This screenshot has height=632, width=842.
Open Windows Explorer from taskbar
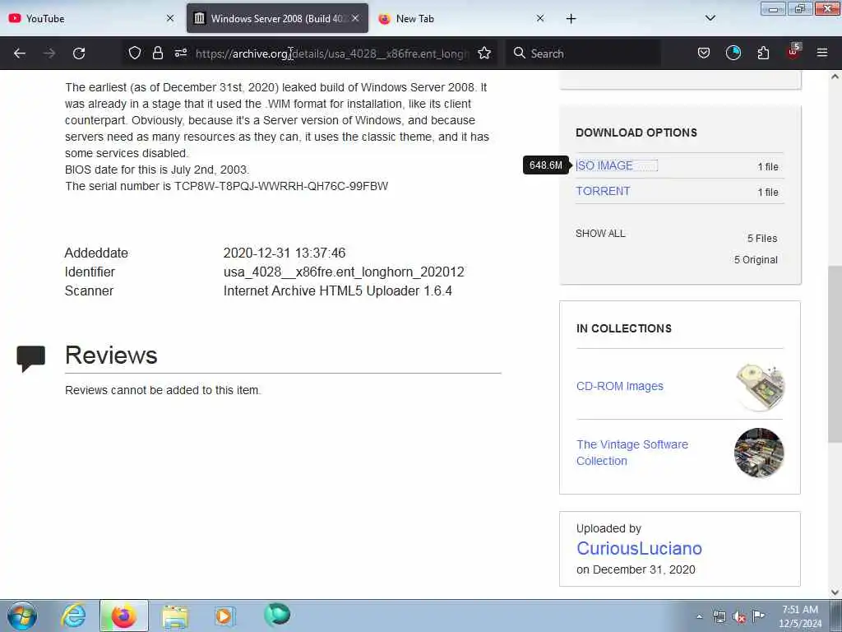pyautogui.click(x=175, y=616)
